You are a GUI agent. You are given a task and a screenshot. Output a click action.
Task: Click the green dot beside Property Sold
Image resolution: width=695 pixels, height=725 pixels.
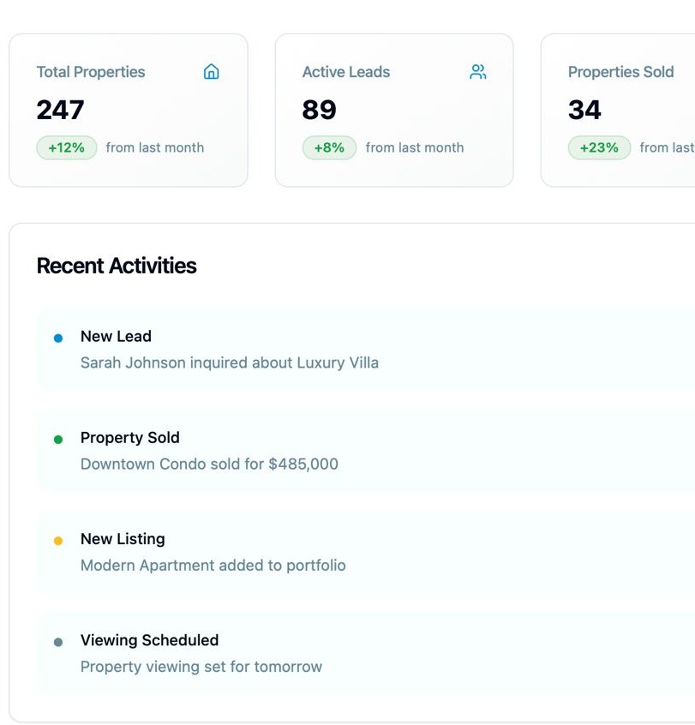coord(57,438)
